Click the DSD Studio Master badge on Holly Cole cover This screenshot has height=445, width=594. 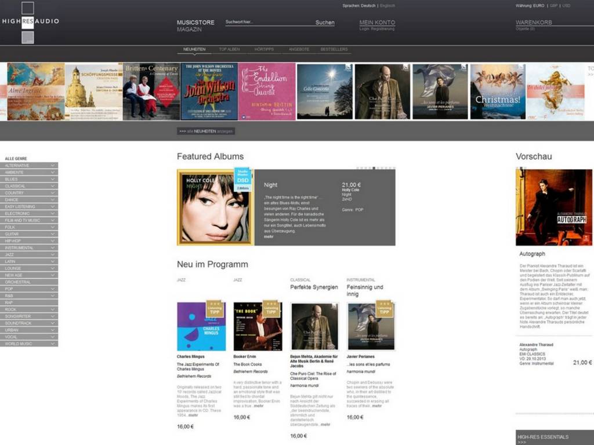point(243,179)
